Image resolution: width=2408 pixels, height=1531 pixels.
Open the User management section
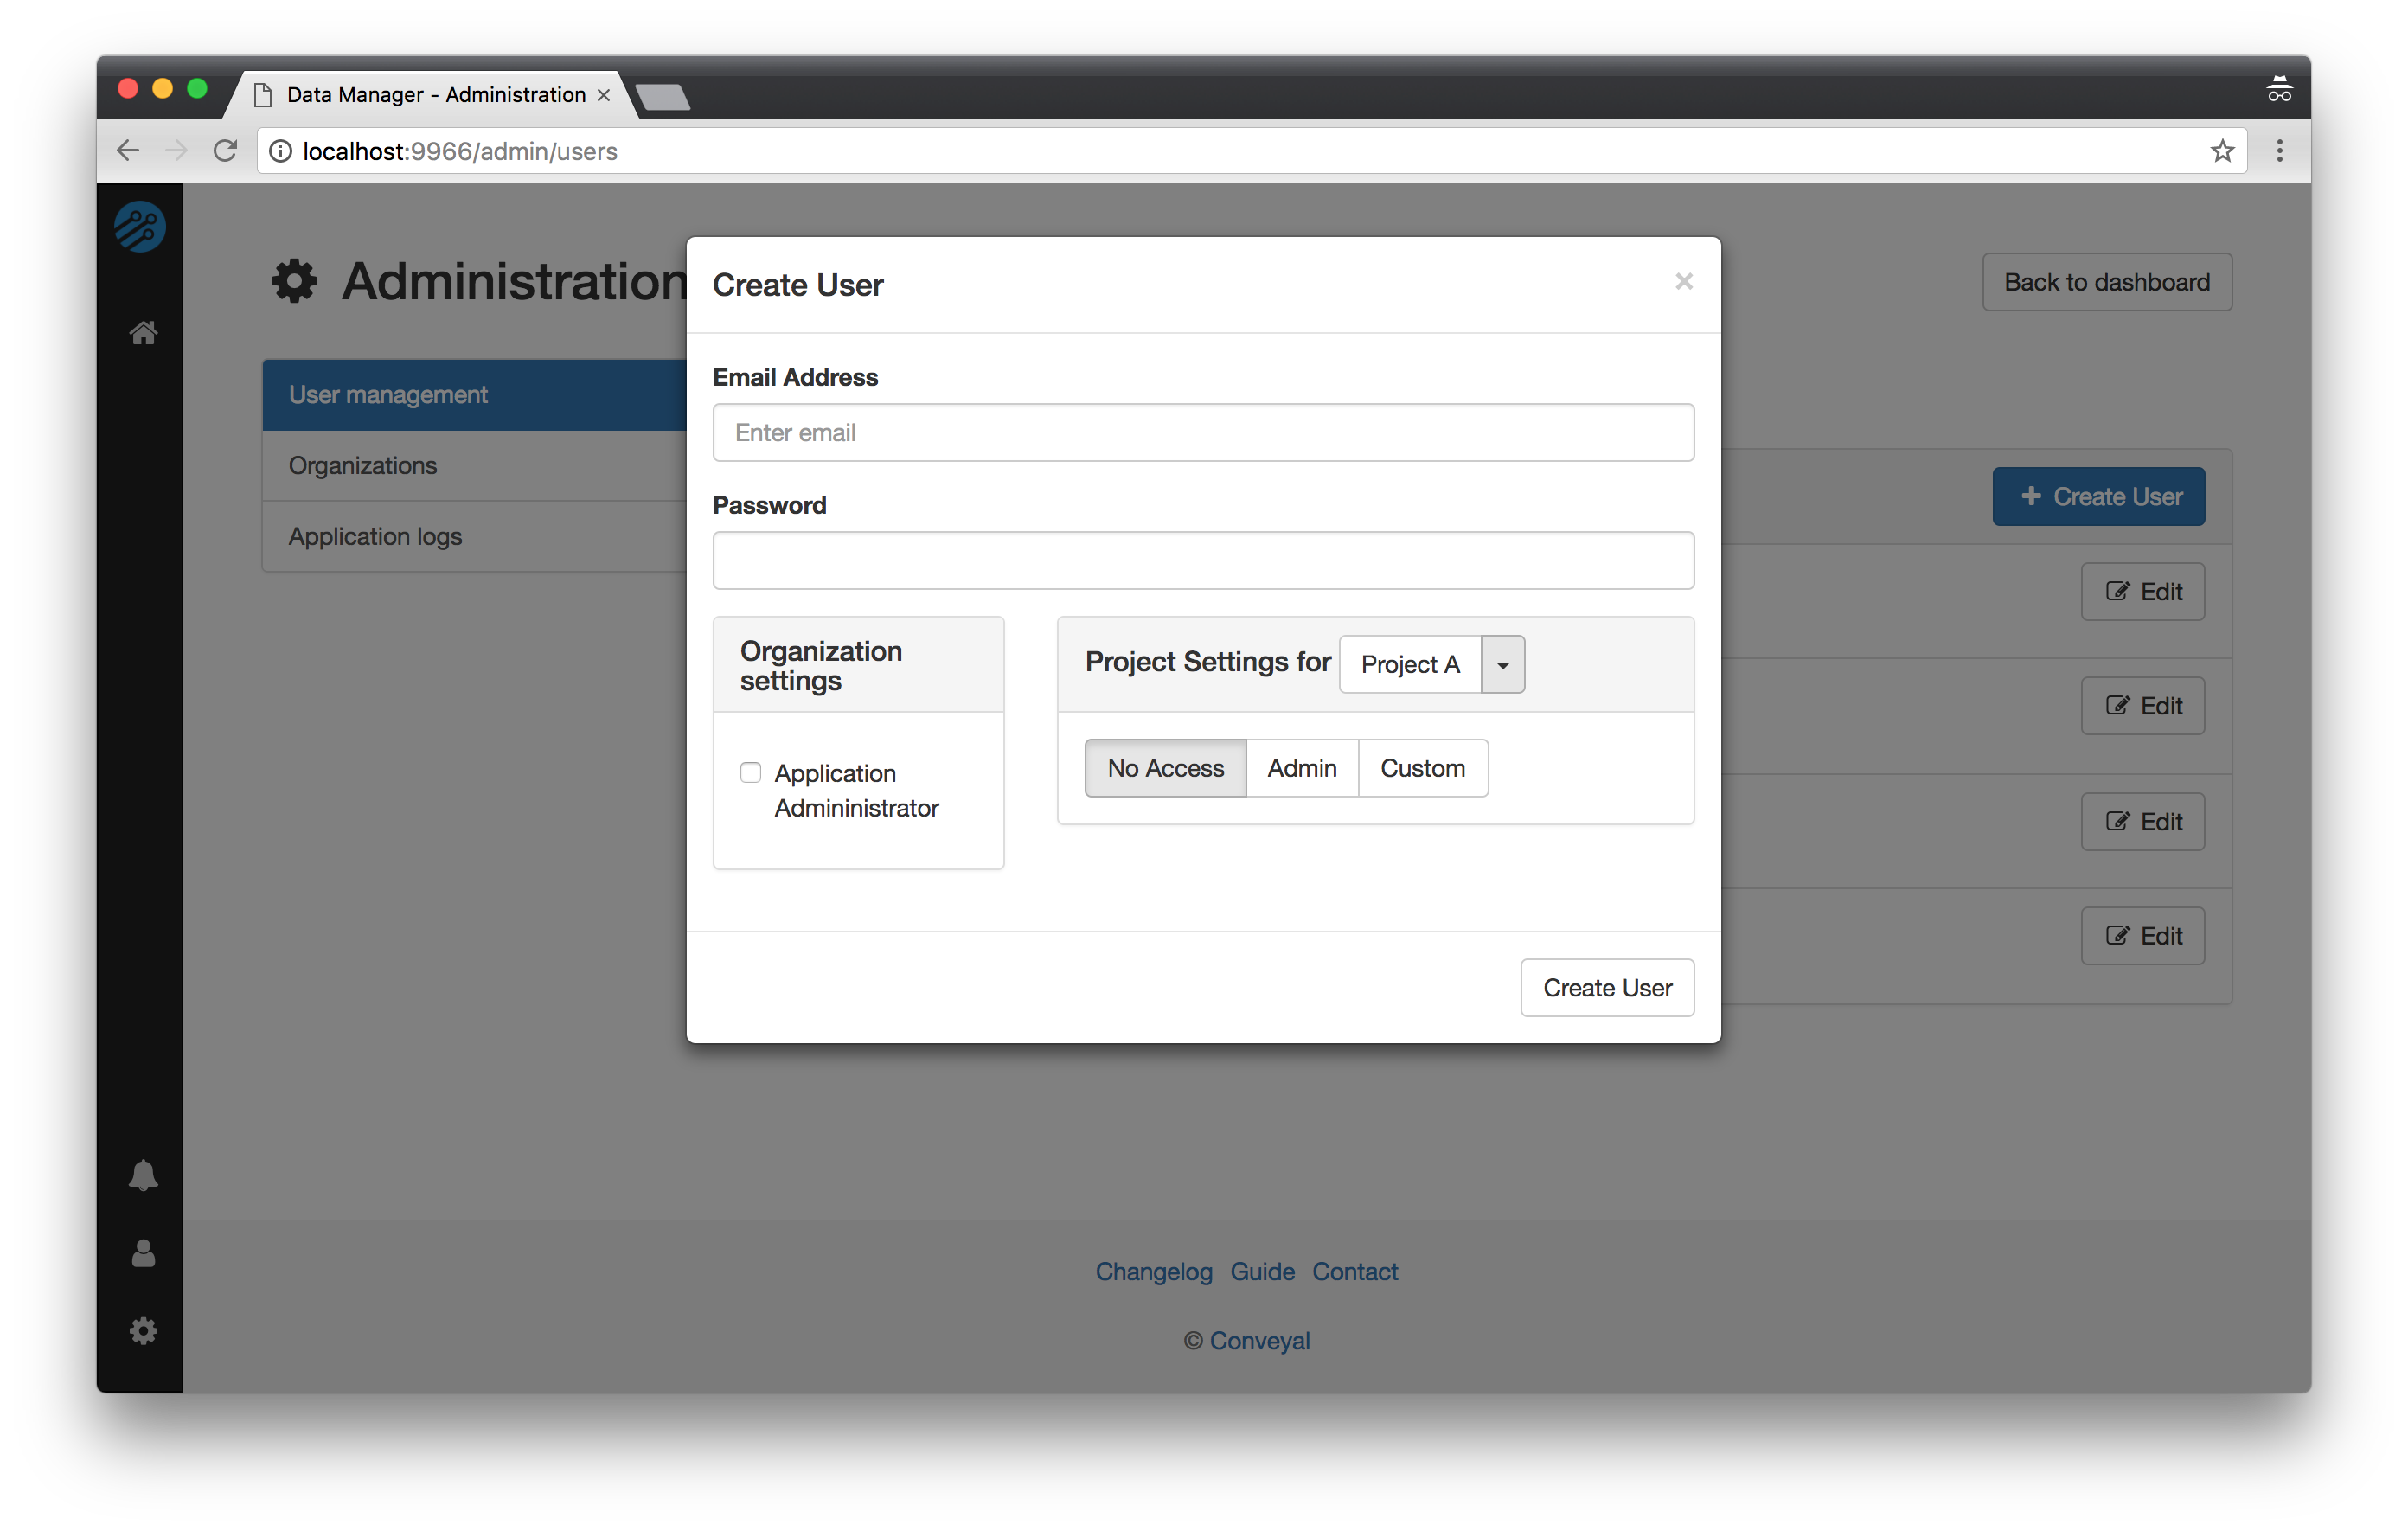475,395
